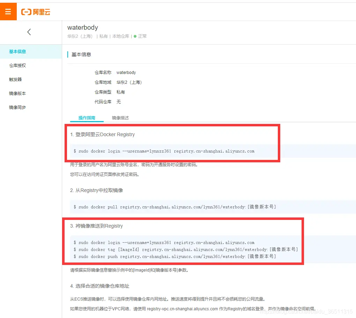Screen dimensions: 356x318
Task: Click the Alibaba Cloud logo
Action: point(36,12)
